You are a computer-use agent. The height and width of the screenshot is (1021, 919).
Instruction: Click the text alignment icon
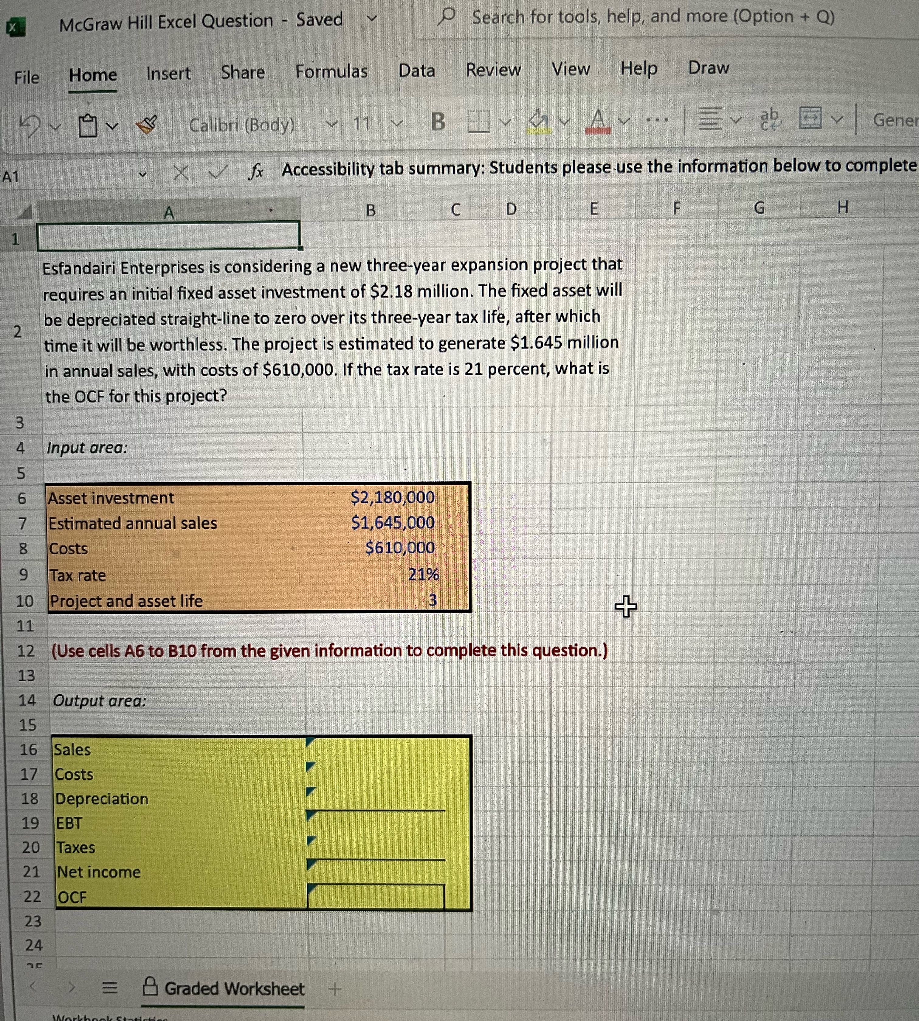point(710,120)
